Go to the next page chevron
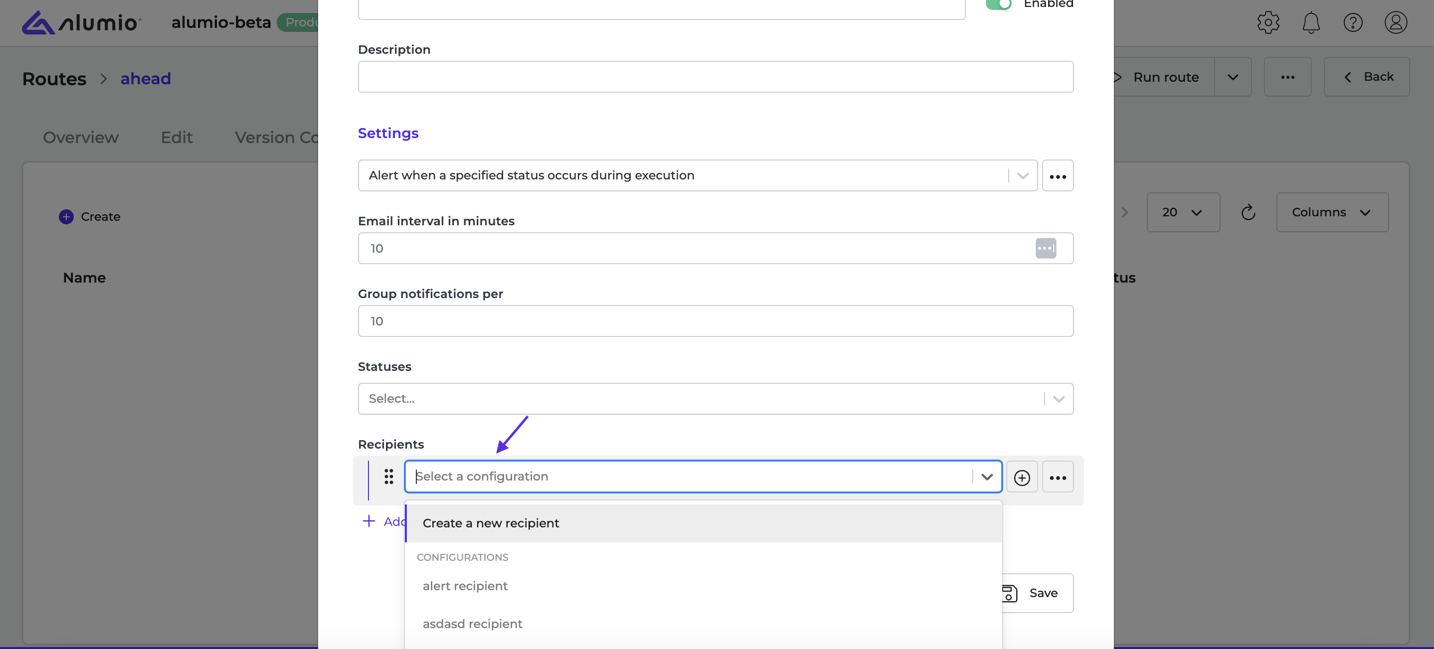 click(1124, 212)
